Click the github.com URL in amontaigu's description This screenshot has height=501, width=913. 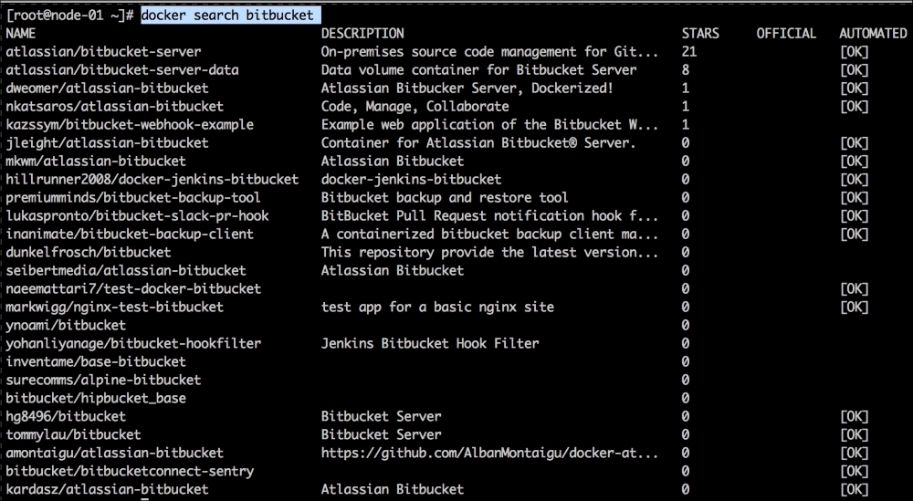tap(489, 454)
